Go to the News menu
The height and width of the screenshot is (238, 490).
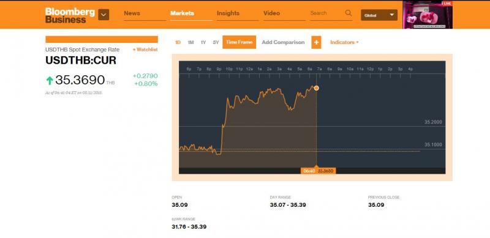click(x=132, y=13)
